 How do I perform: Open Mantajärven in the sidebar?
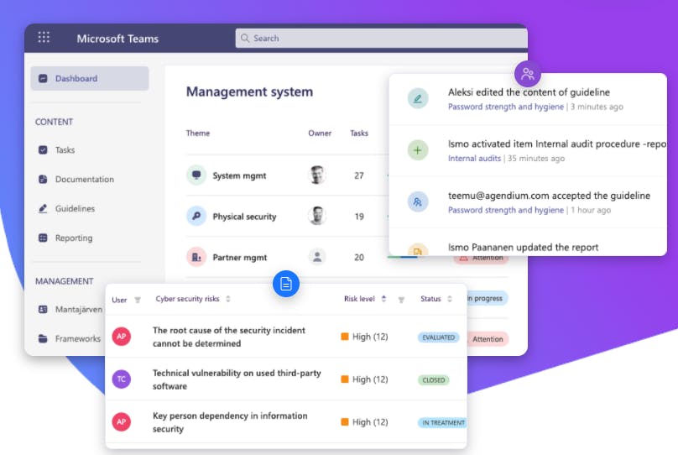pos(79,309)
